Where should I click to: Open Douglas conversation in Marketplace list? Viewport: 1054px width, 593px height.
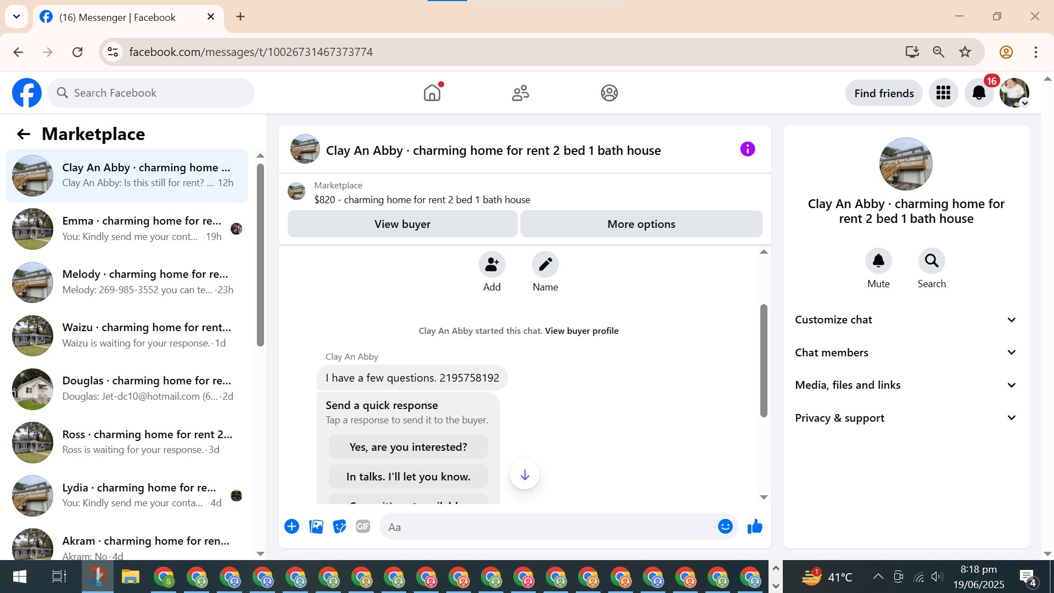pos(127,388)
